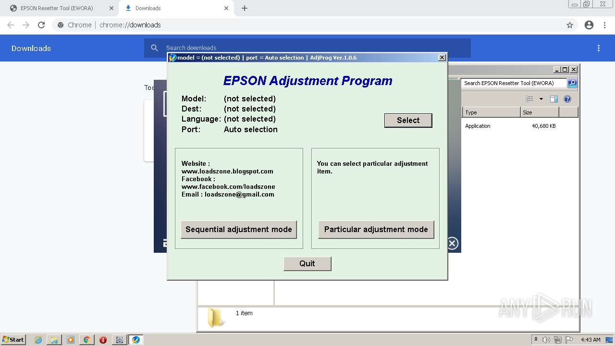
Task: Click the Quit button
Action: (307, 263)
